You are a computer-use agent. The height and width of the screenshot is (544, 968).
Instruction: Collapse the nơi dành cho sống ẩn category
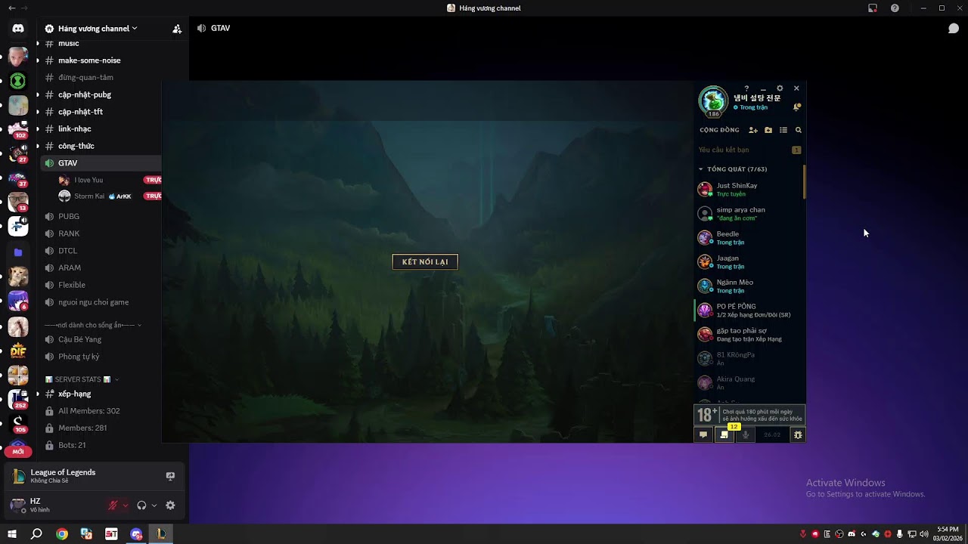[93, 325]
